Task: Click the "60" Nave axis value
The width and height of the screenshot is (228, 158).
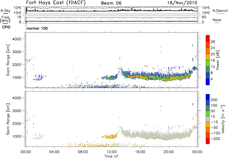Action: pyautogui.click(x=204, y=17)
